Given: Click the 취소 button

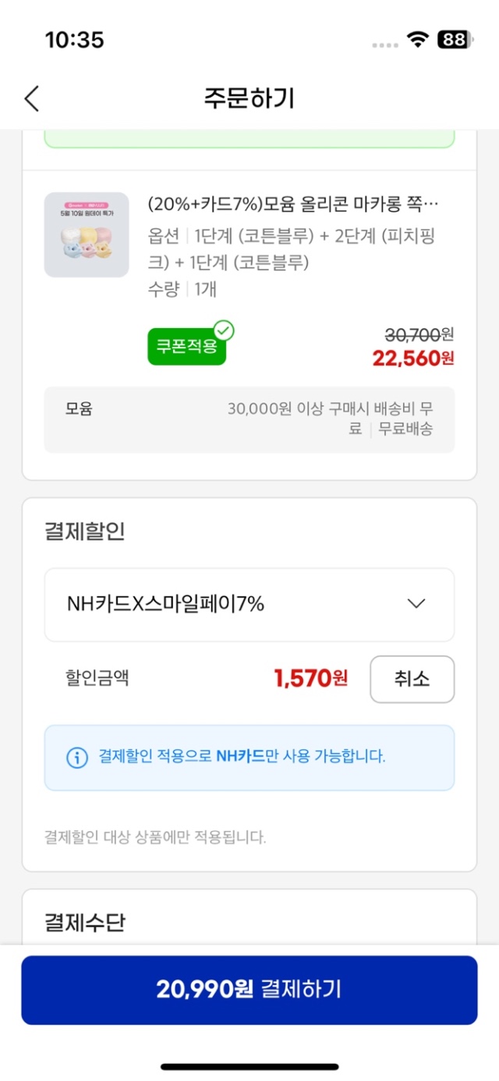Looking at the screenshot, I should point(412,679).
